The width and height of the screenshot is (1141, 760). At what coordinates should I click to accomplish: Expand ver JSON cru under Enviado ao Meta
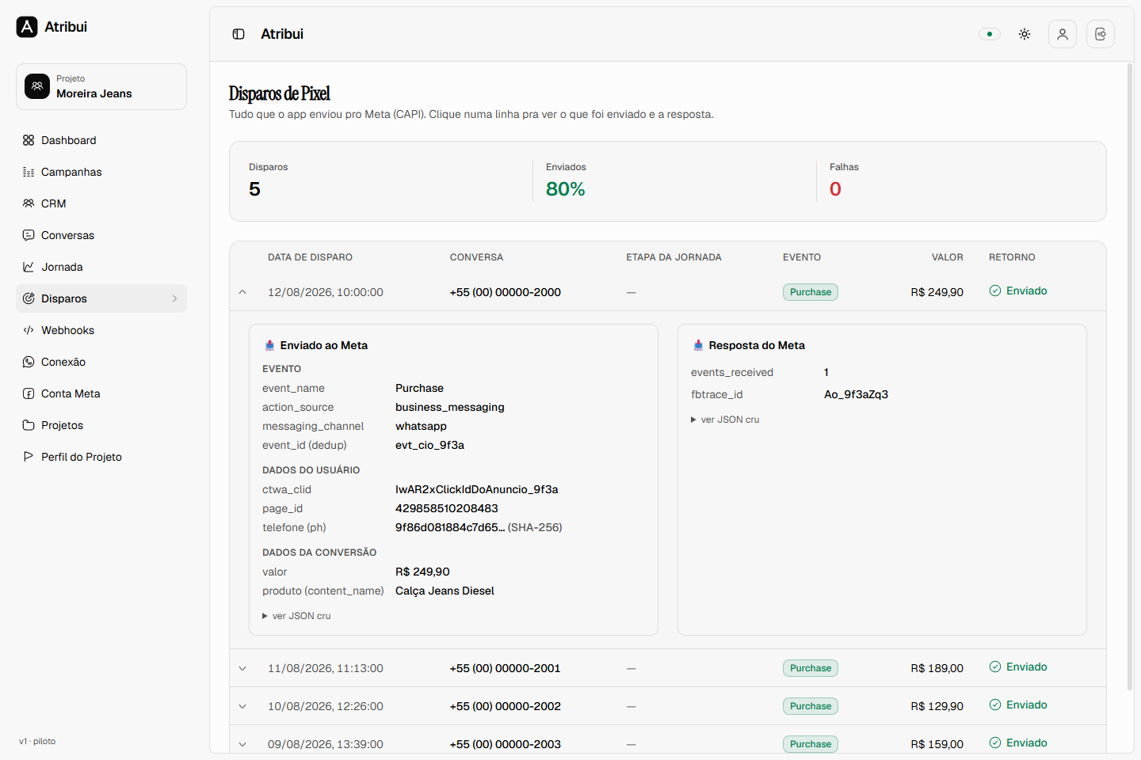coord(296,616)
